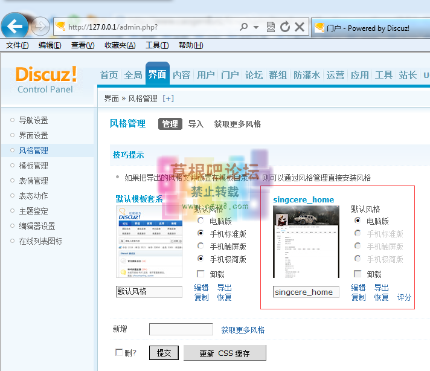
Task: Click 导出 link under 默认风格
Action: [x=224, y=287]
